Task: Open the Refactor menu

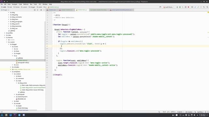Action: (x=26, y=4)
